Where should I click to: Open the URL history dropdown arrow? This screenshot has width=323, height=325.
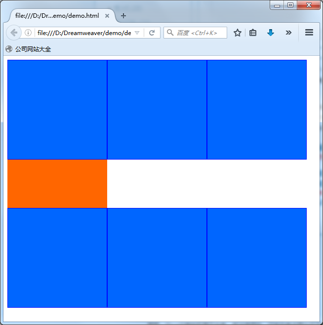[x=137, y=33]
